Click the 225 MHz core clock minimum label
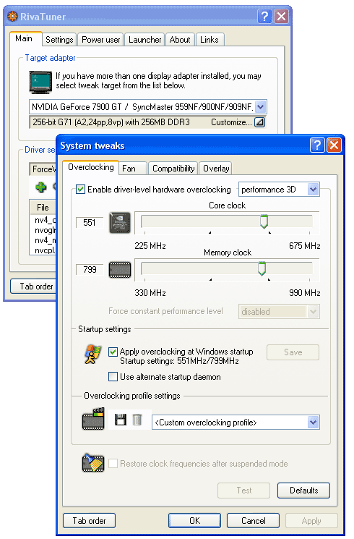 click(150, 246)
